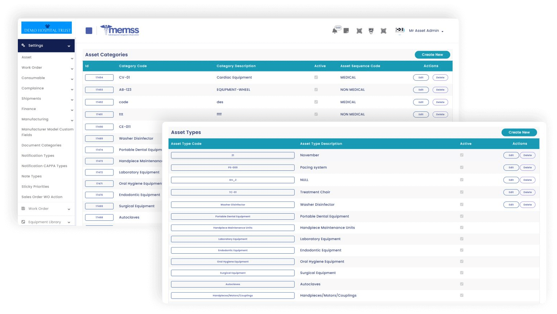Toggle Active checkbox for Treatment Chair
The height and width of the screenshot is (314, 557).
[462, 192]
